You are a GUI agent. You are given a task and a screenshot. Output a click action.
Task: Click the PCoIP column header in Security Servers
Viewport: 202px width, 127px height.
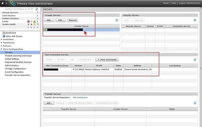(160, 26)
